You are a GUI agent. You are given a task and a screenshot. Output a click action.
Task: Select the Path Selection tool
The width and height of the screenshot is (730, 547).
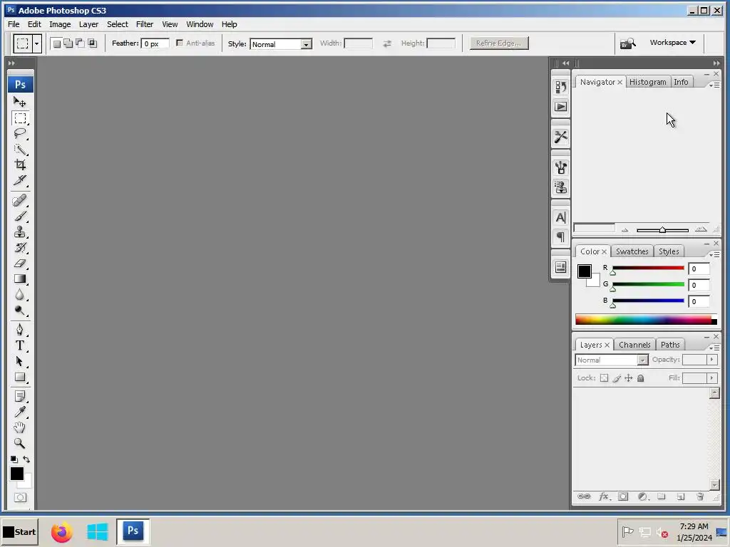click(x=19, y=361)
